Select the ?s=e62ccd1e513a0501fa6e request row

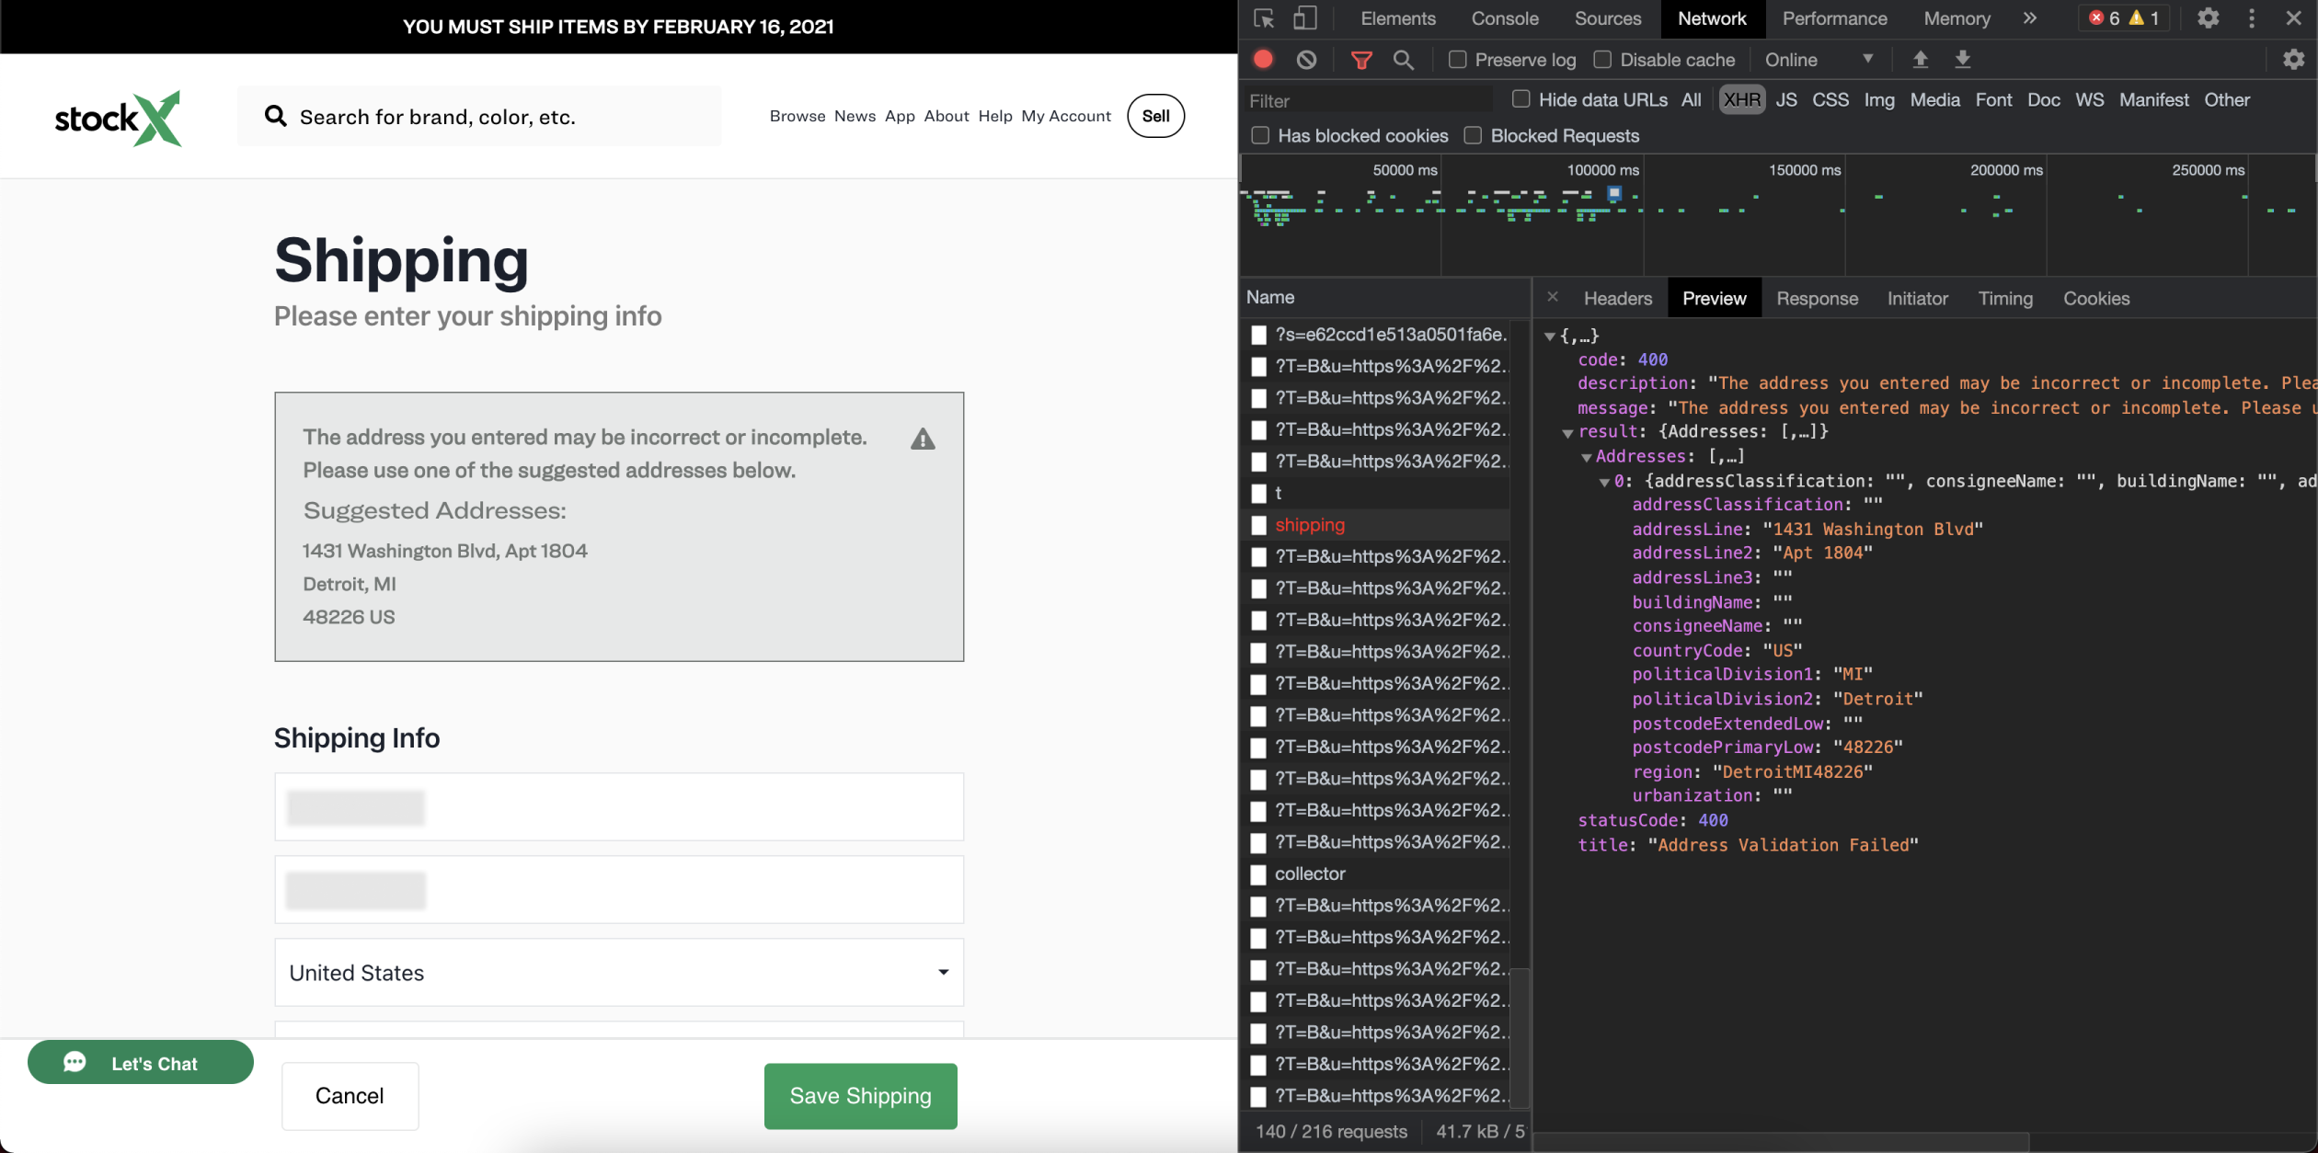tap(1375, 335)
